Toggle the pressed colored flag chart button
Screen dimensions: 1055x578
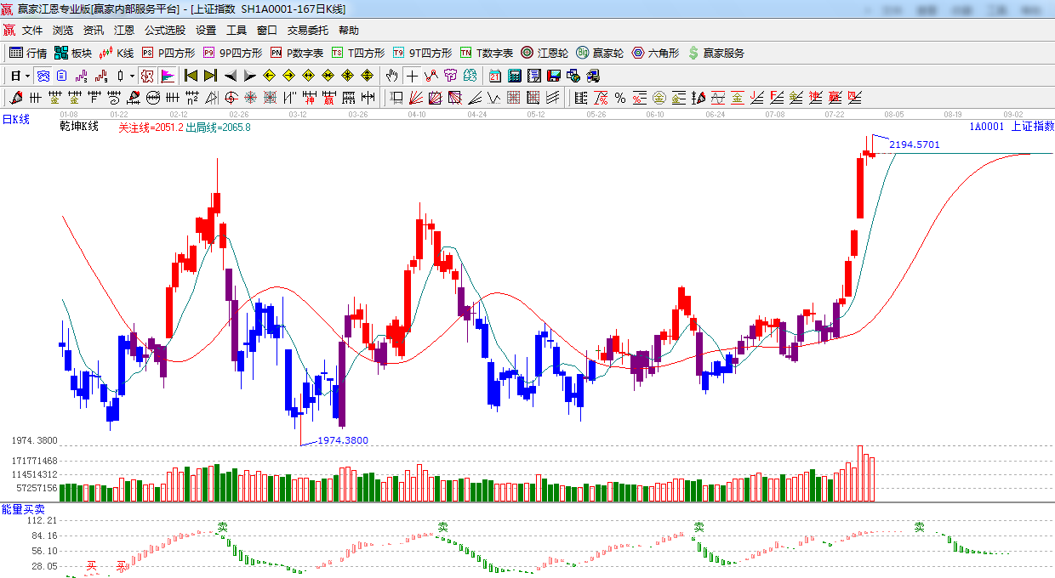click(168, 76)
